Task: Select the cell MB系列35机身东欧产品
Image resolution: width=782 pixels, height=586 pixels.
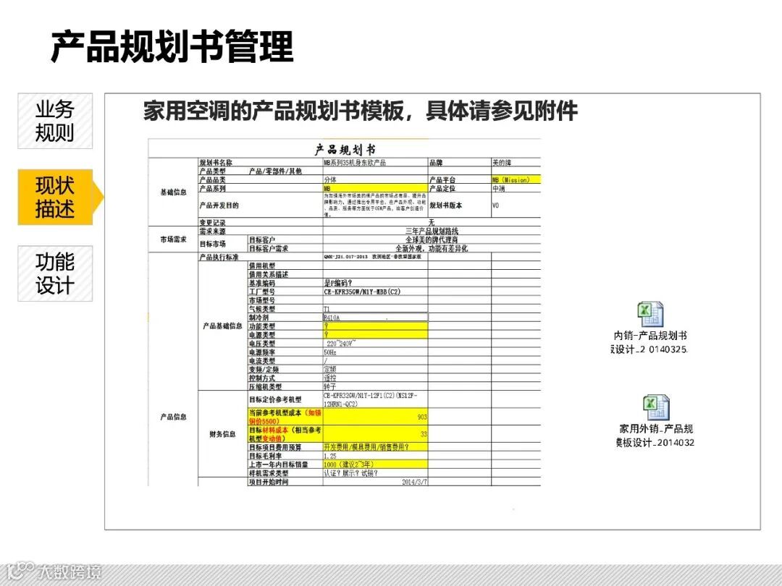Action: 375,163
